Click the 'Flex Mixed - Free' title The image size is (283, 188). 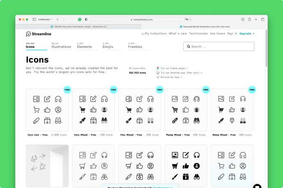[x=131, y=135]
